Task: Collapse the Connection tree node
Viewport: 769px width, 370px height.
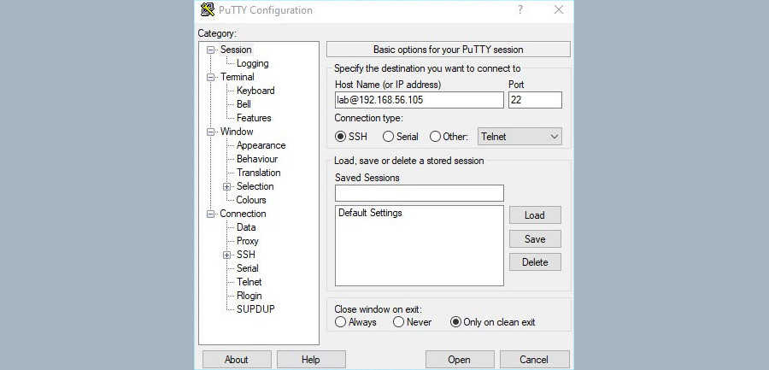Action: 211,214
